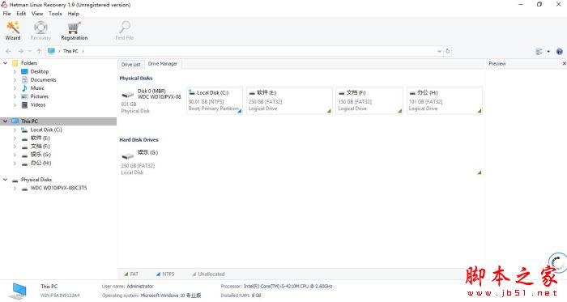Viewport: 567px width, 302px height.
Task: Switch to the Drive List tab
Action: (x=131, y=64)
